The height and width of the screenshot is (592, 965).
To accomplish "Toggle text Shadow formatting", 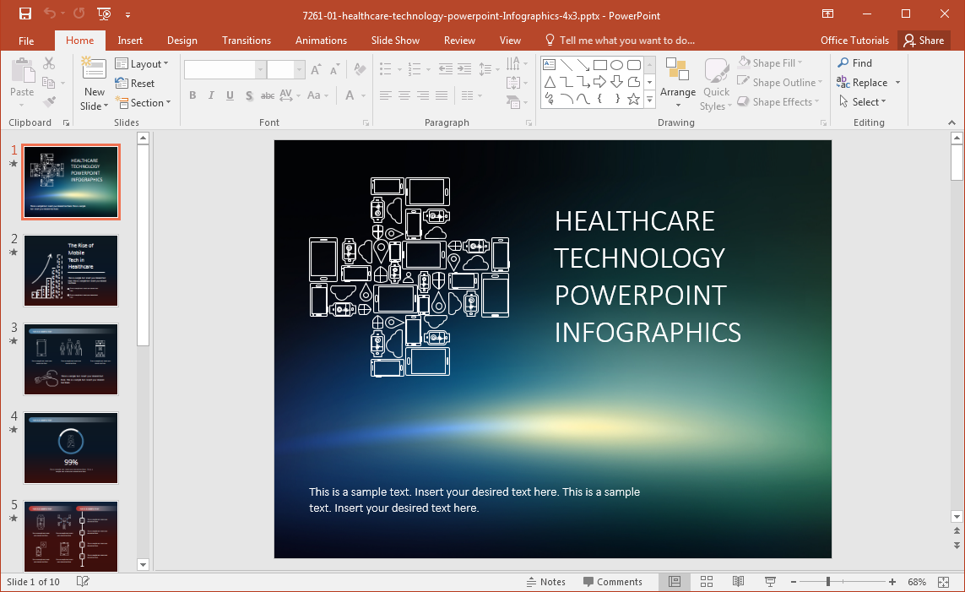I will coord(248,95).
